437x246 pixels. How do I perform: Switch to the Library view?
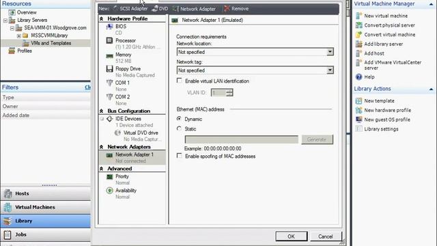(46, 221)
